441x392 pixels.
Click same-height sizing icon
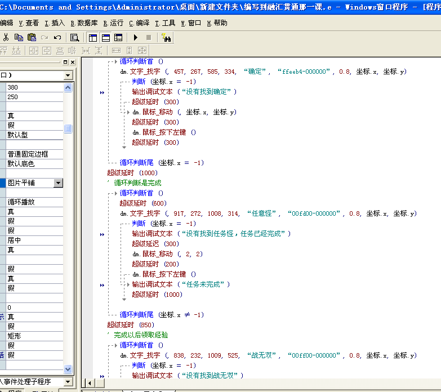[129, 51]
